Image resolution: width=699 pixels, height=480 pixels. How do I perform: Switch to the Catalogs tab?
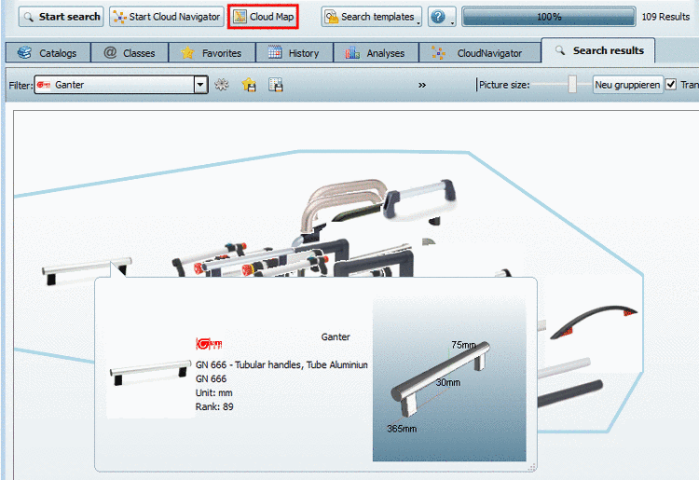[48, 53]
